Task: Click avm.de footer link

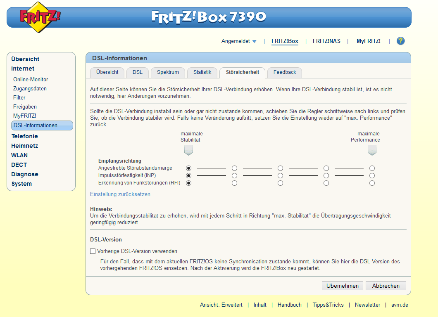Action: click(400, 305)
